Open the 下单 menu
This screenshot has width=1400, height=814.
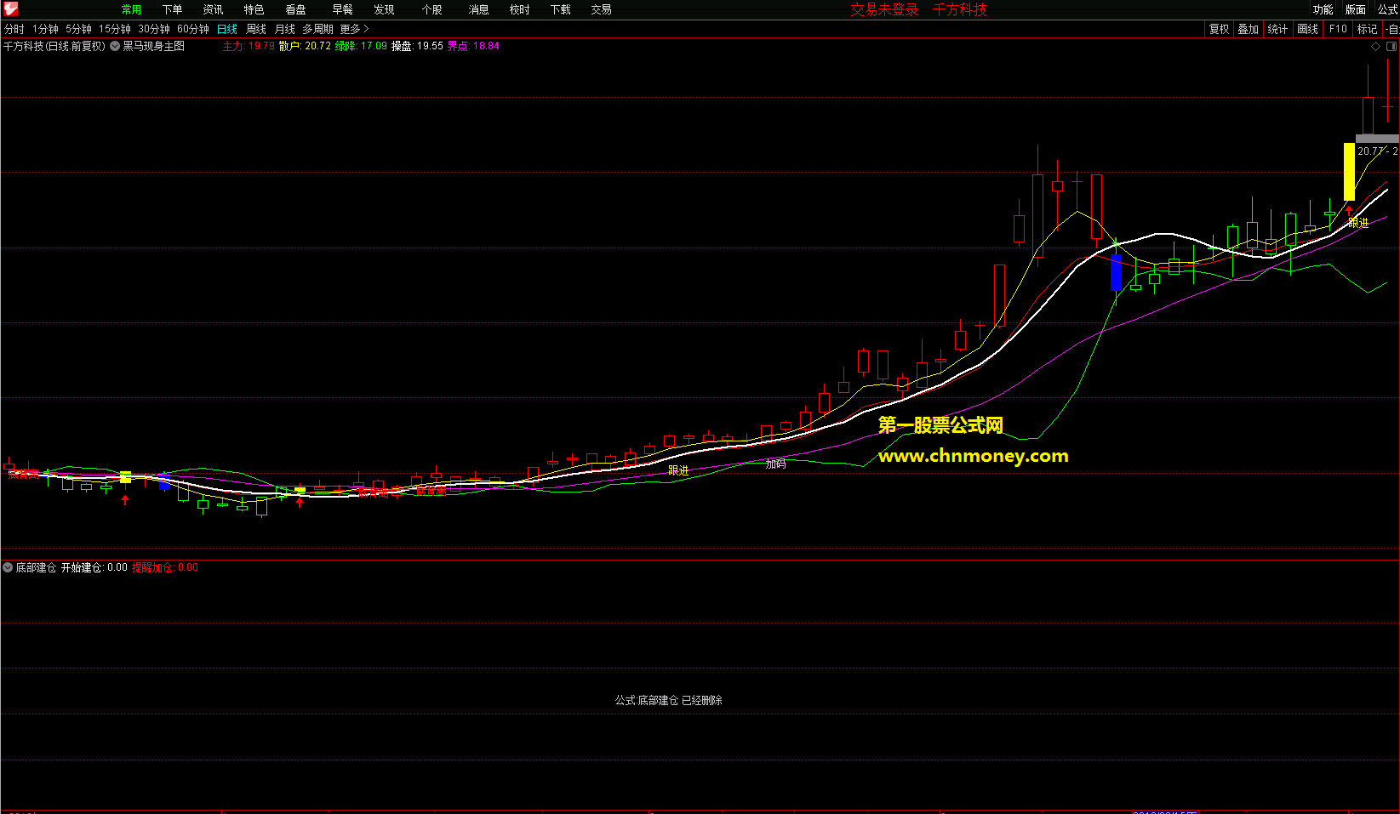(x=172, y=9)
